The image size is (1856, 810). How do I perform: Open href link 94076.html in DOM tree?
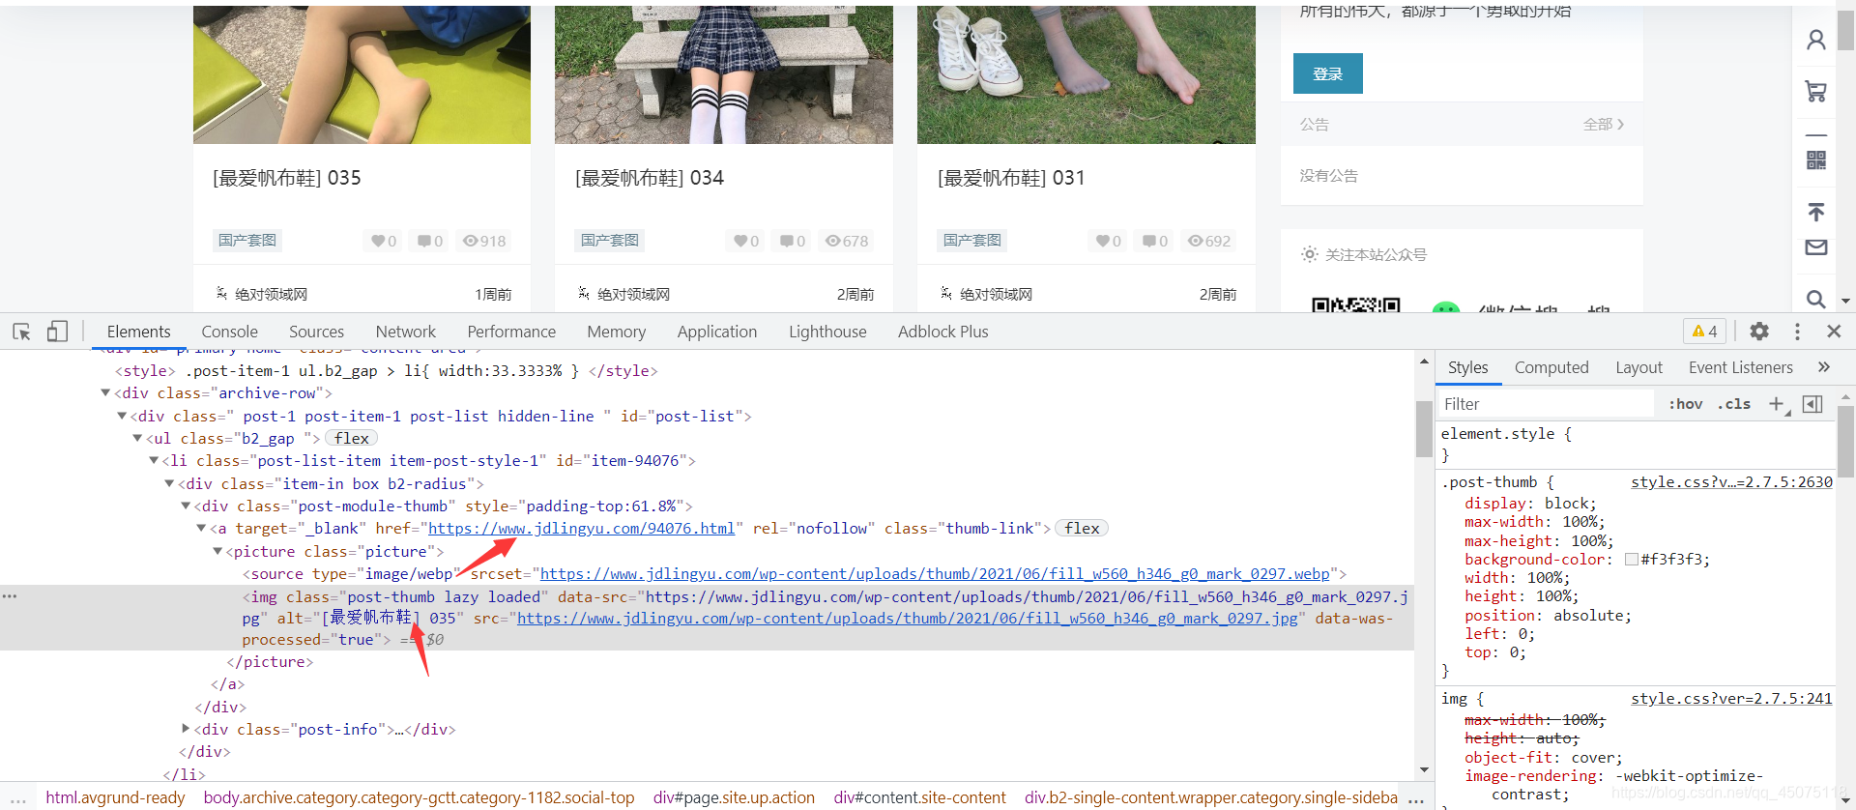(581, 529)
